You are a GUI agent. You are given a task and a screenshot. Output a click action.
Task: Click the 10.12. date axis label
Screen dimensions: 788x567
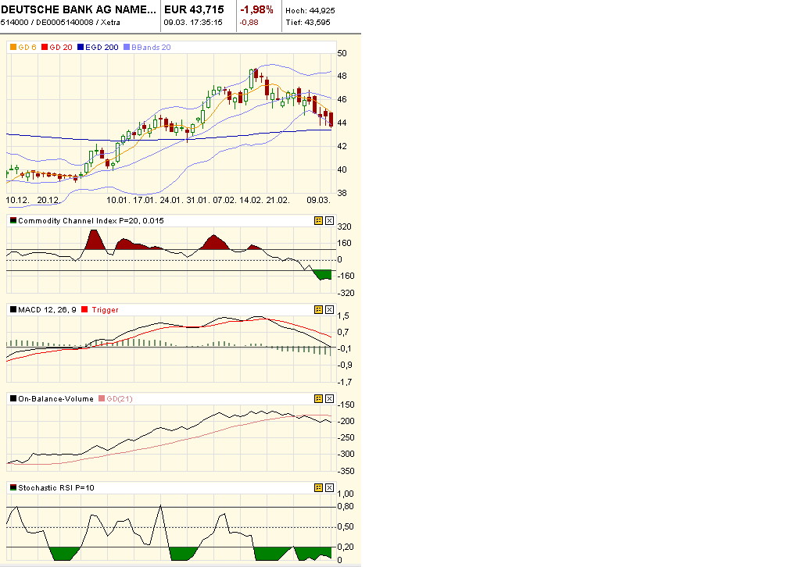click(17, 200)
